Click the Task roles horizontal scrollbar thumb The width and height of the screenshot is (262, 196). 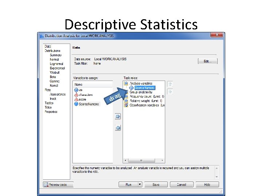coord(142,160)
